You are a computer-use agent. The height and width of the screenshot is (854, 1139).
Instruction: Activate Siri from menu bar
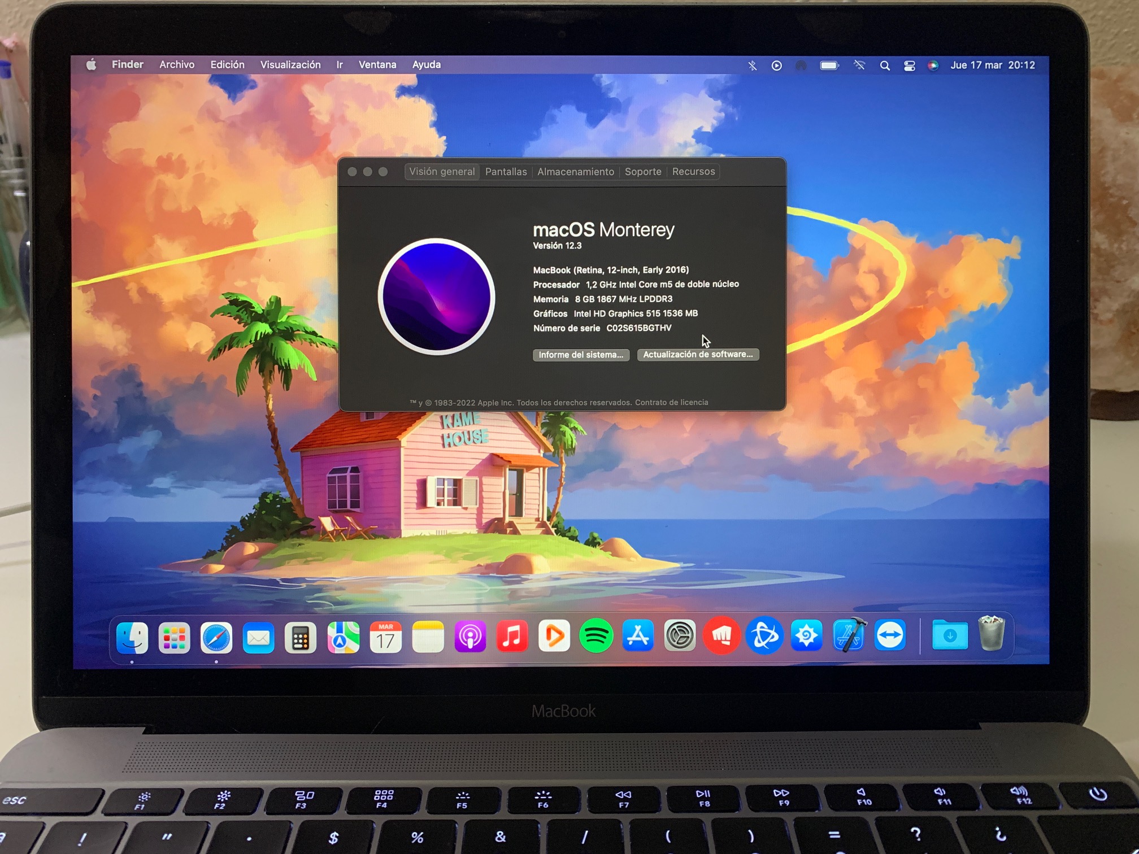(933, 66)
